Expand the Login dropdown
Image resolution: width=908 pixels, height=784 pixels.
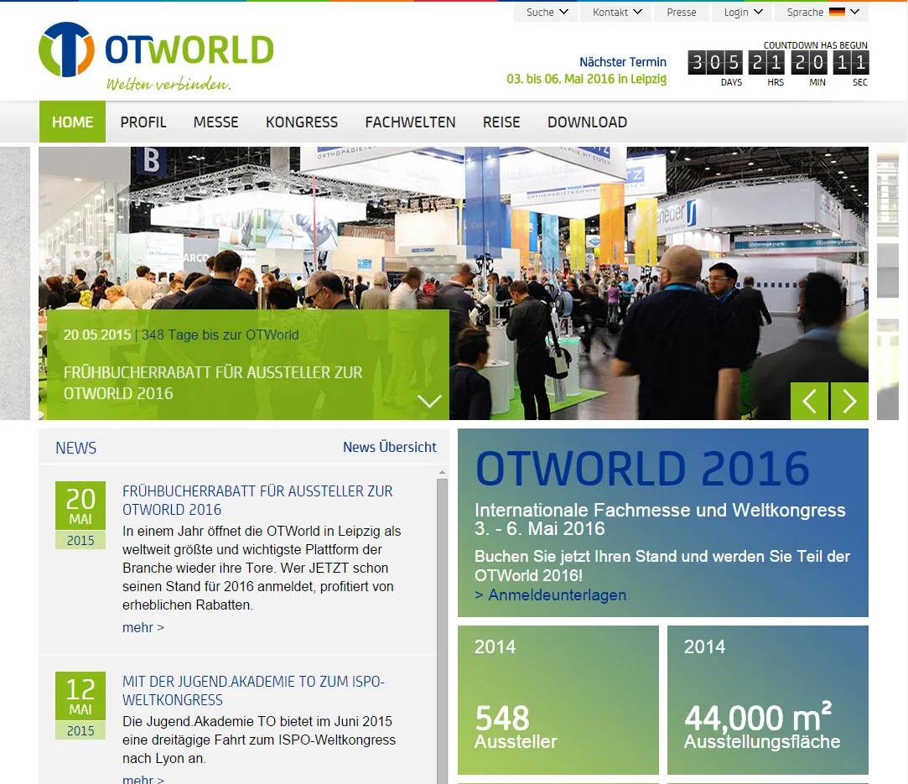click(742, 12)
